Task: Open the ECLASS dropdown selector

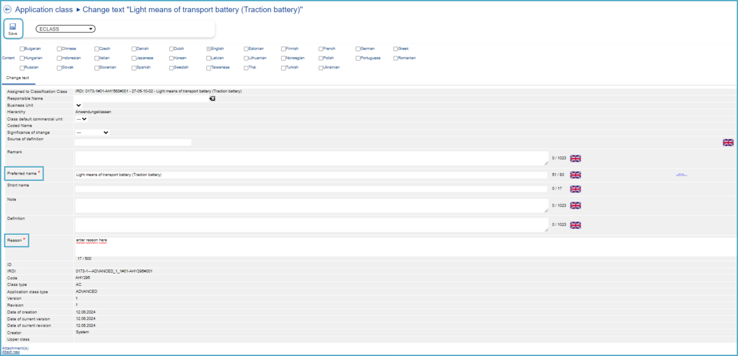Action: tap(65, 29)
